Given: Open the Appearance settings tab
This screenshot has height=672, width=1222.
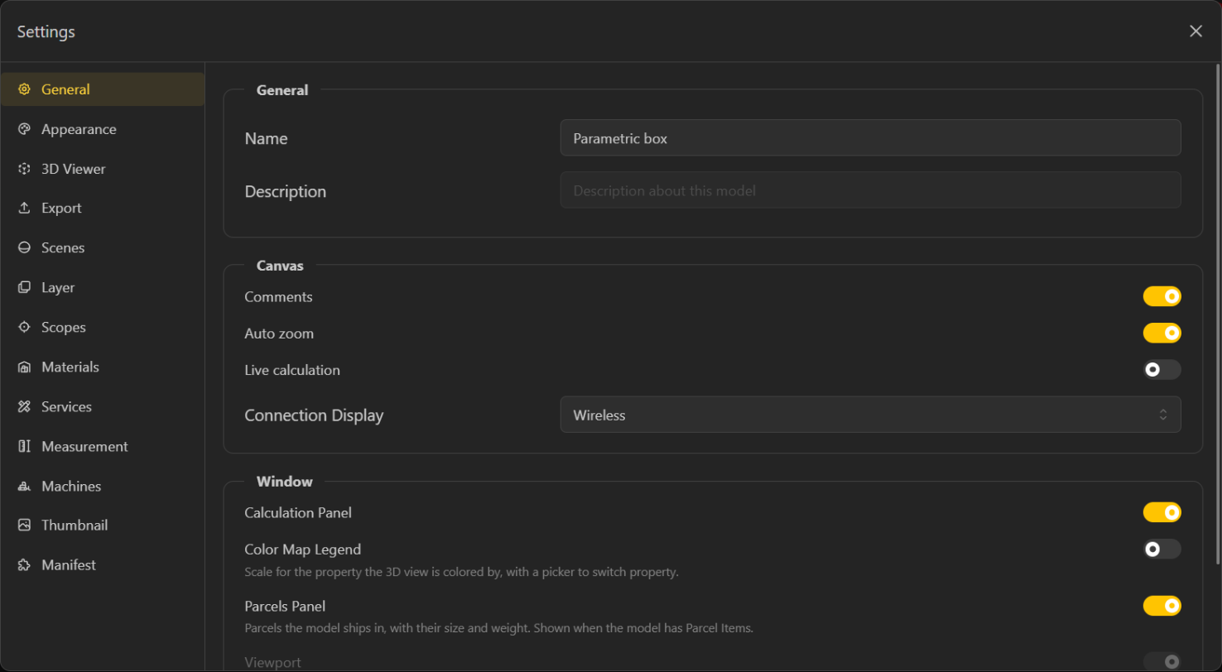Looking at the screenshot, I should coord(103,129).
